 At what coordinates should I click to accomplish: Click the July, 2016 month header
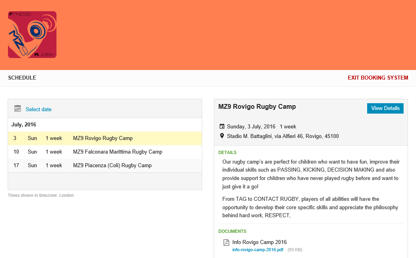pyautogui.click(x=24, y=125)
